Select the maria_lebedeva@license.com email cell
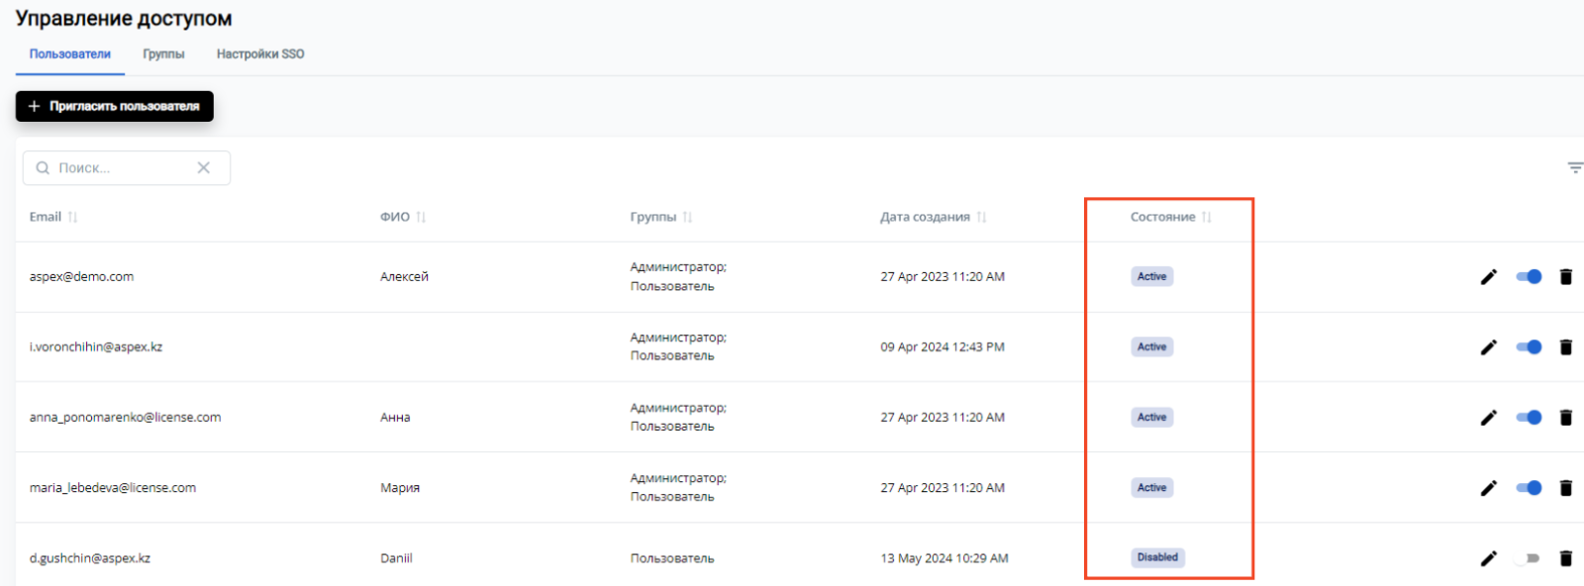Screen dimensions: 1584x586 tap(113, 488)
